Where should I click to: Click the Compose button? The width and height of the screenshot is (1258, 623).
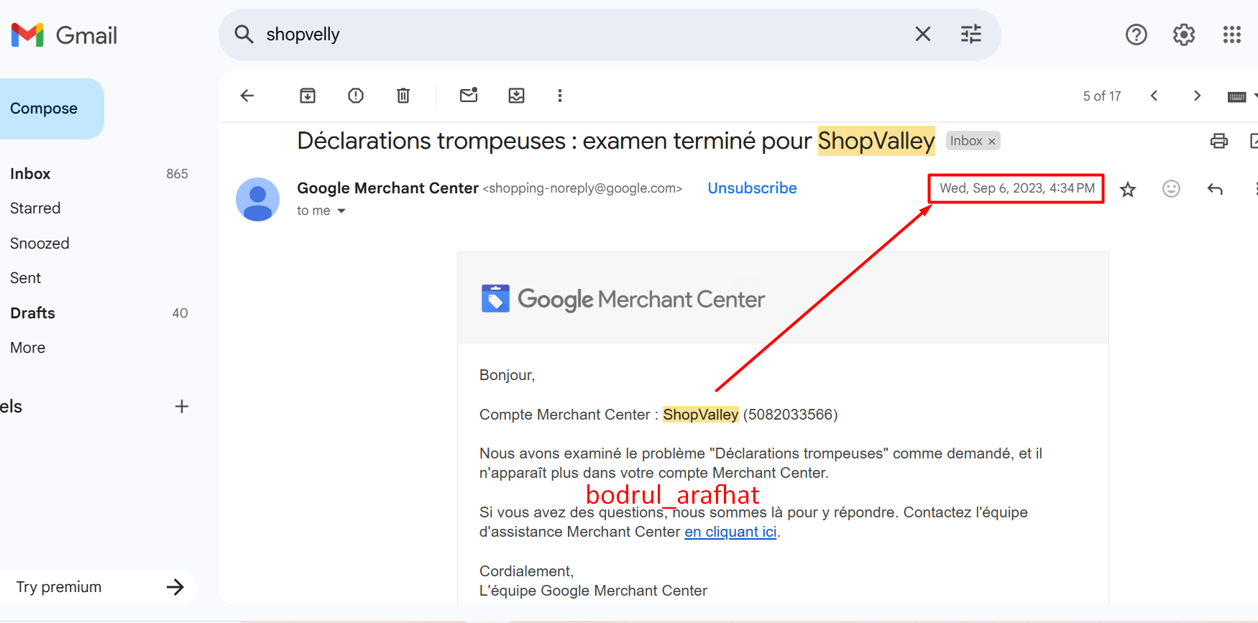pyautogui.click(x=44, y=109)
